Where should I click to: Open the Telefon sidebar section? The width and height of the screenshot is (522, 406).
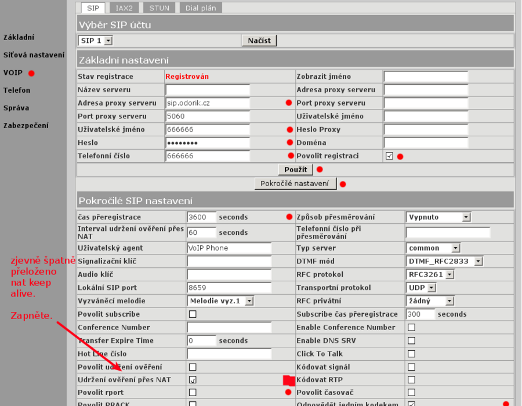17,90
